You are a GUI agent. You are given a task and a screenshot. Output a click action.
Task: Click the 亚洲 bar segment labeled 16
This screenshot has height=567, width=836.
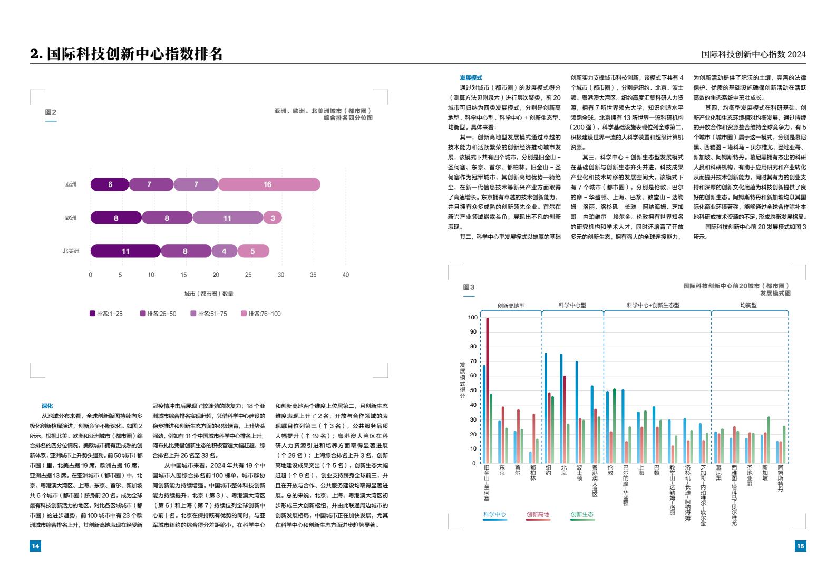tap(268, 184)
